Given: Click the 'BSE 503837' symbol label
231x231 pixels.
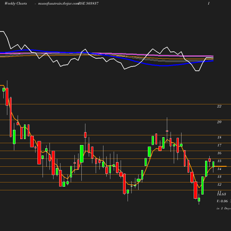Looking at the screenshot, I should click(x=88, y=3).
